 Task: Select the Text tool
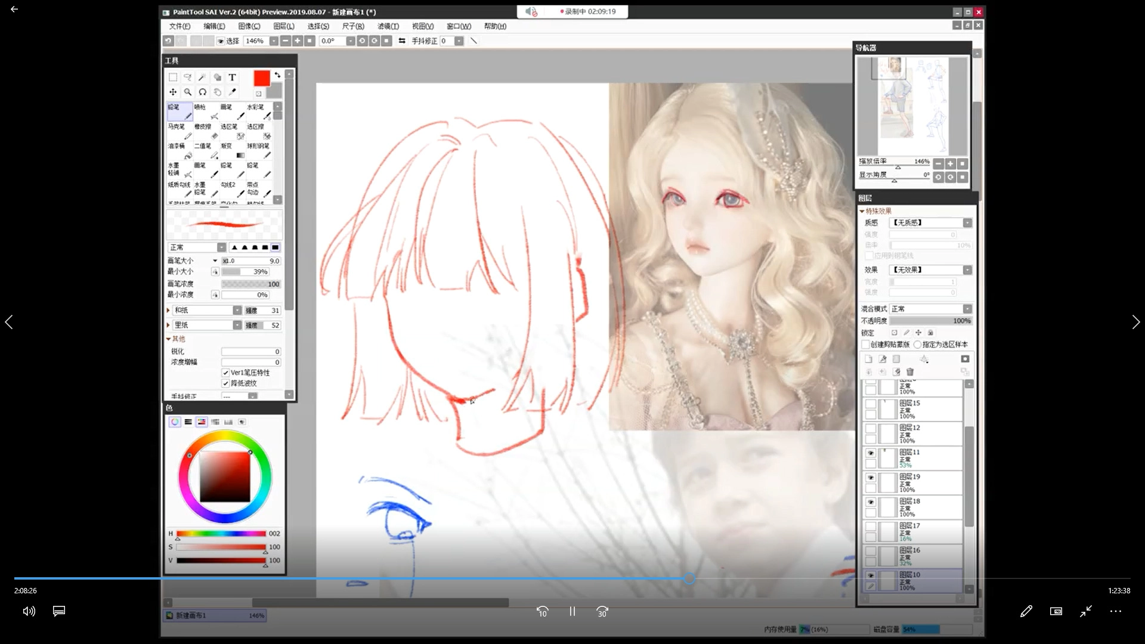click(232, 77)
